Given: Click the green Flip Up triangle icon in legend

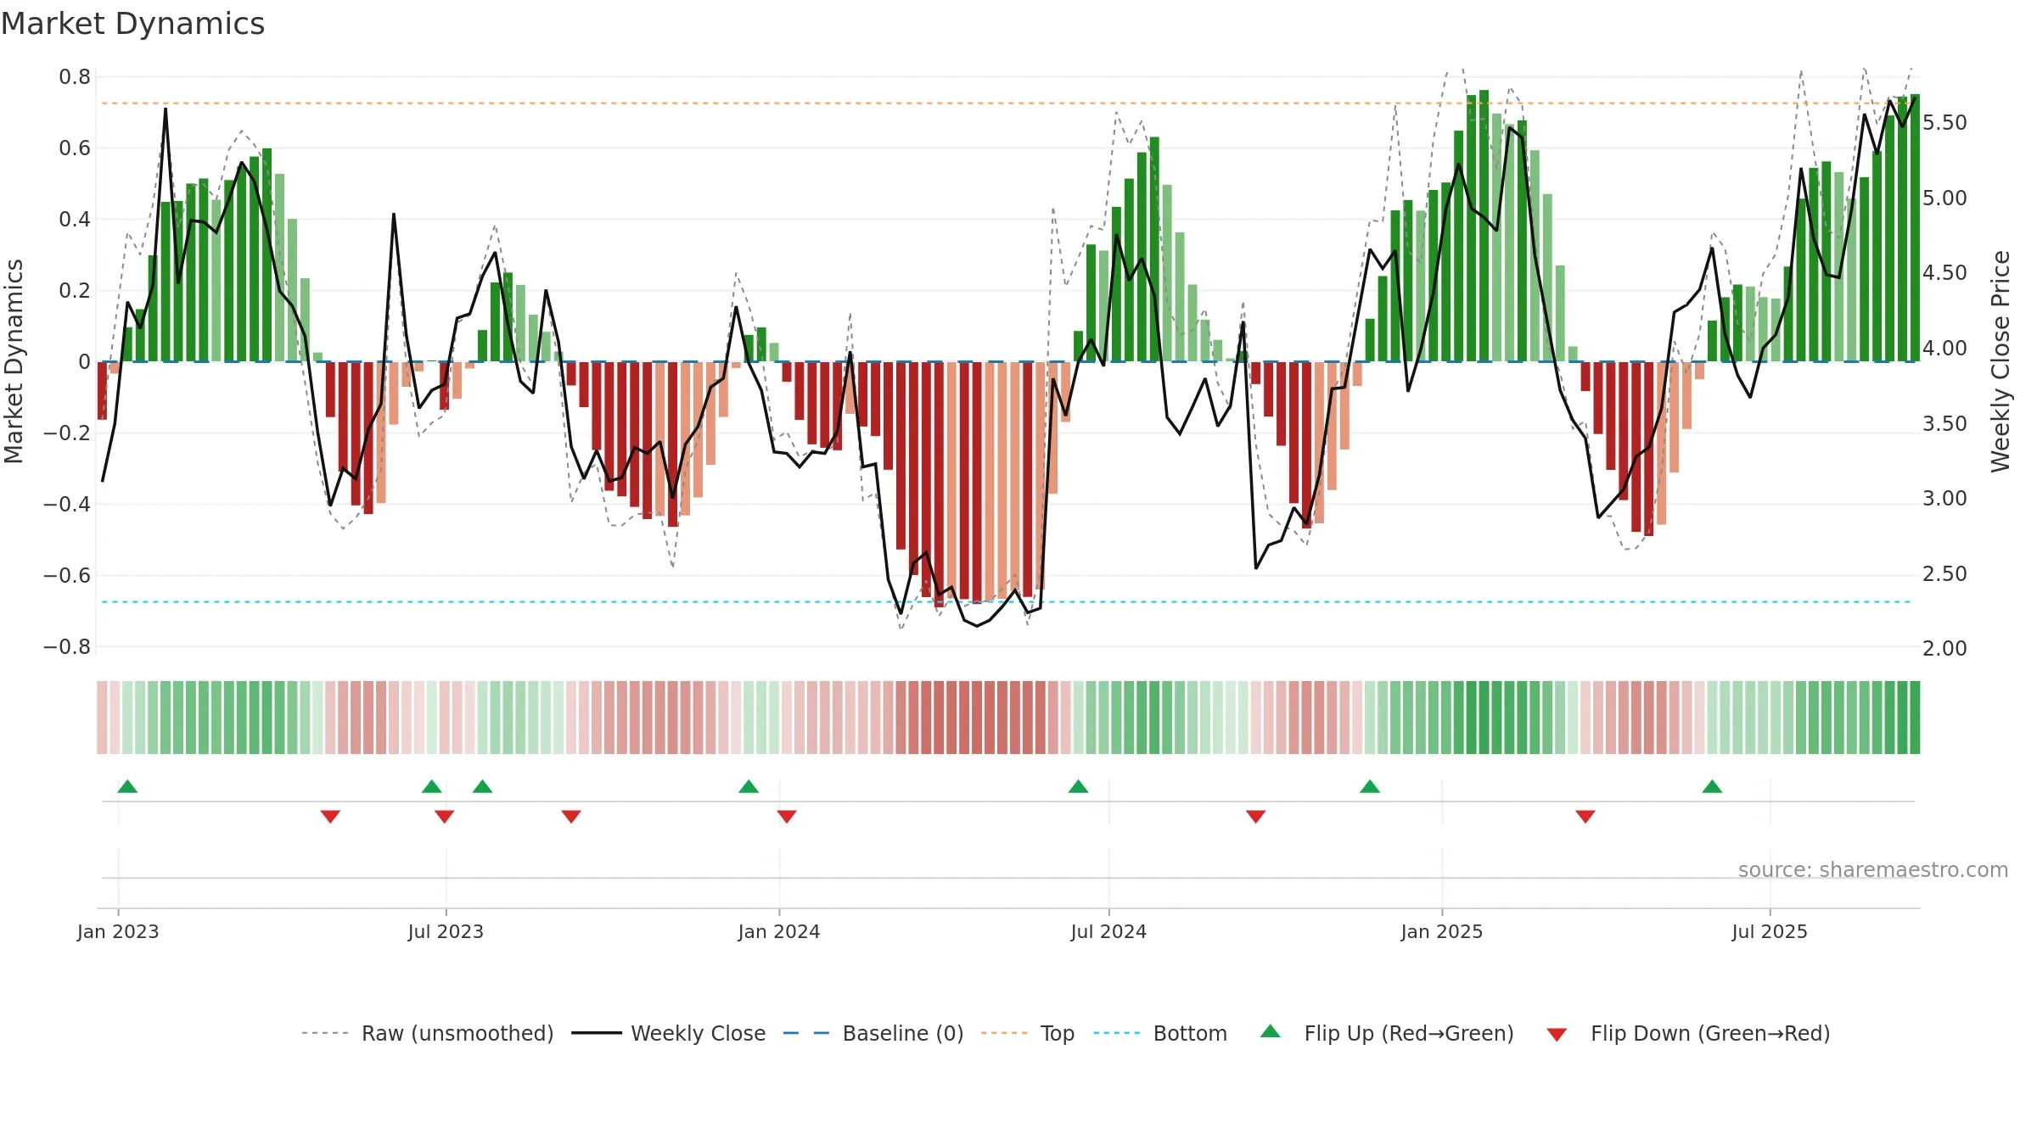Looking at the screenshot, I should point(1271,1031).
